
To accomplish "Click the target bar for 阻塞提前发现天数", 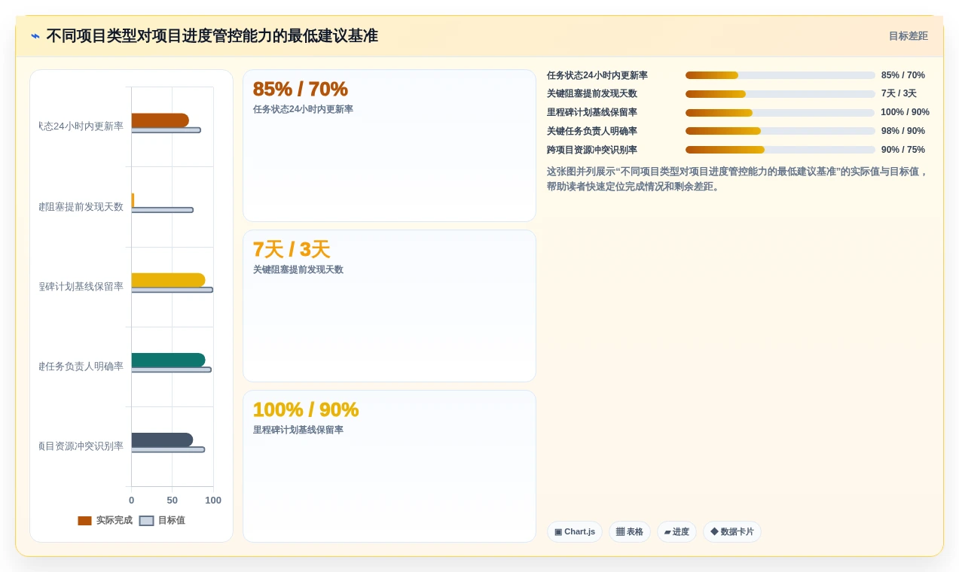I will (x=162, y=210).
